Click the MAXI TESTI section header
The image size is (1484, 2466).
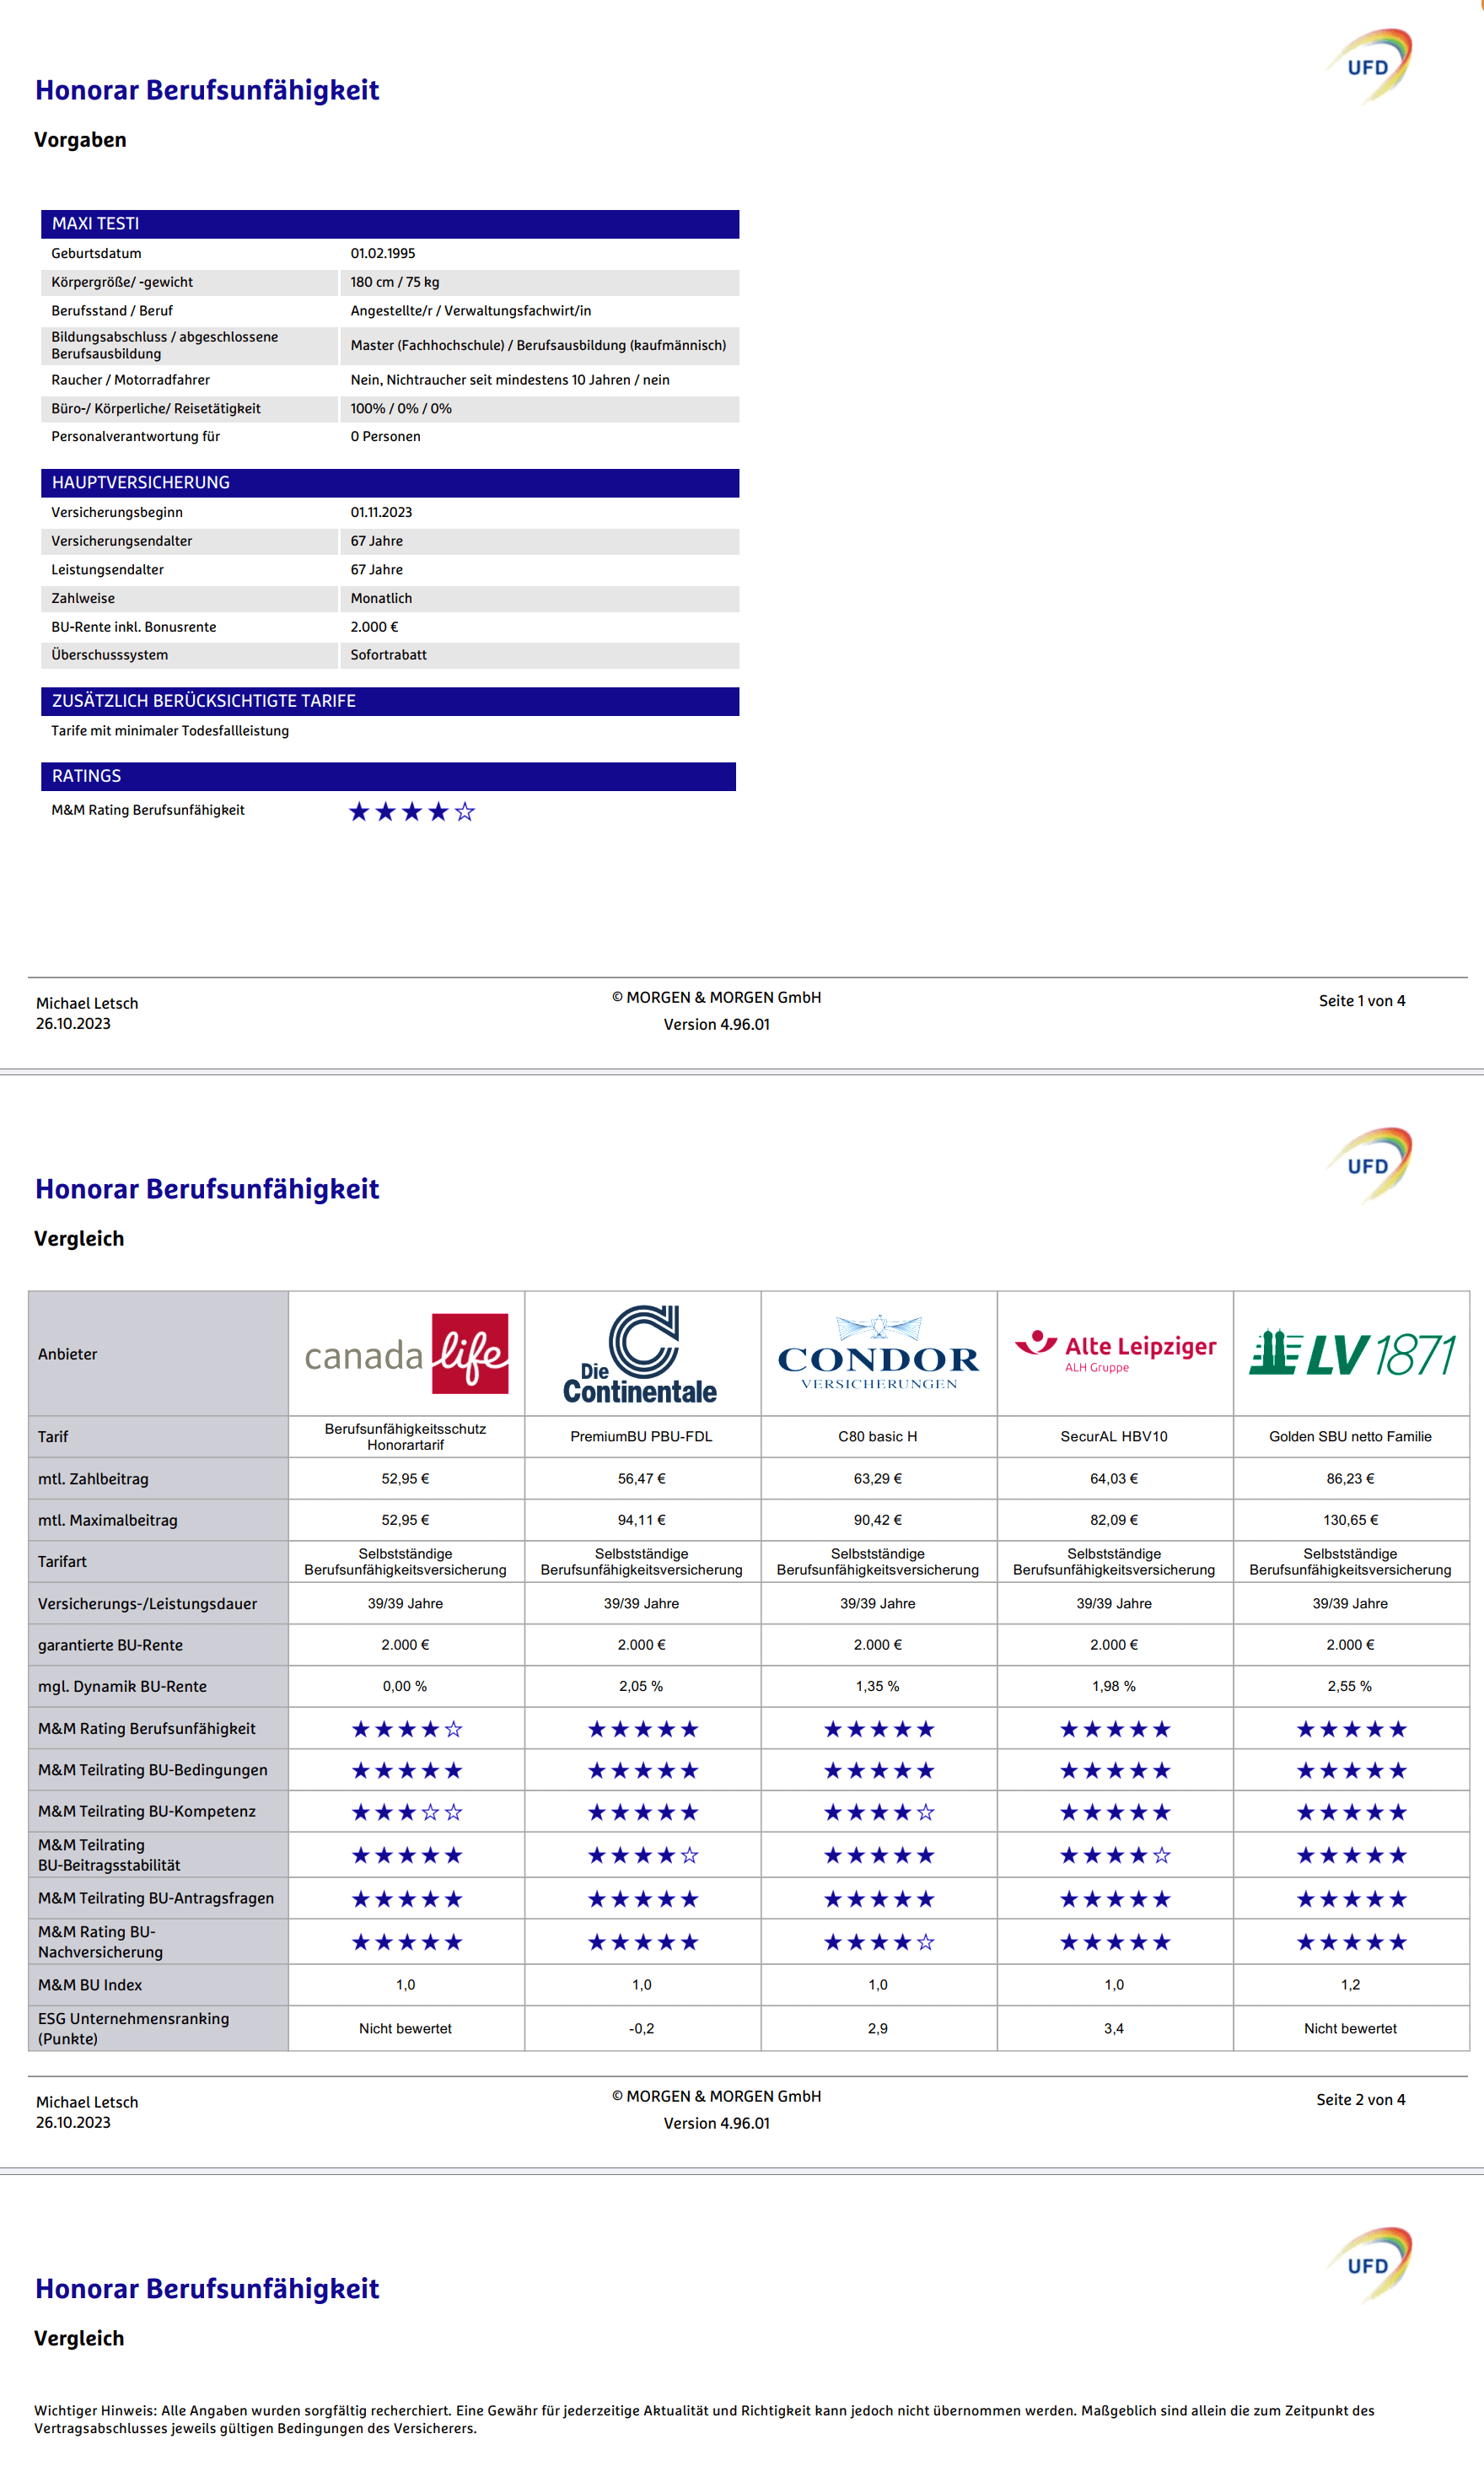click(390, 224)
